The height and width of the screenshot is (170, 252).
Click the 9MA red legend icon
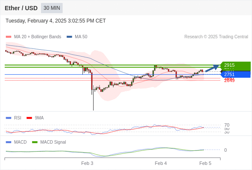[x=29, y=118]
